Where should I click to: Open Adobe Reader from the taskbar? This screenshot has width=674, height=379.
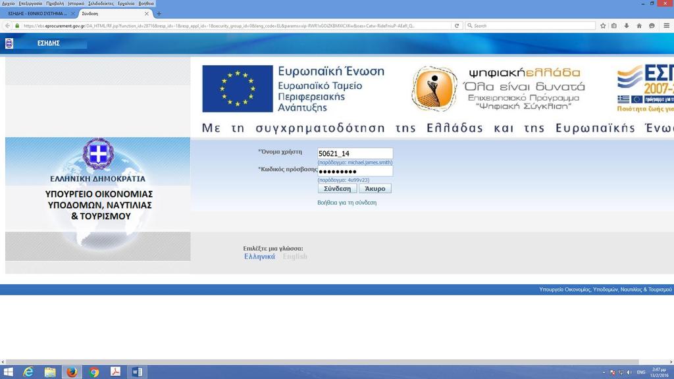pyautogui.click(x=115, y=372)
